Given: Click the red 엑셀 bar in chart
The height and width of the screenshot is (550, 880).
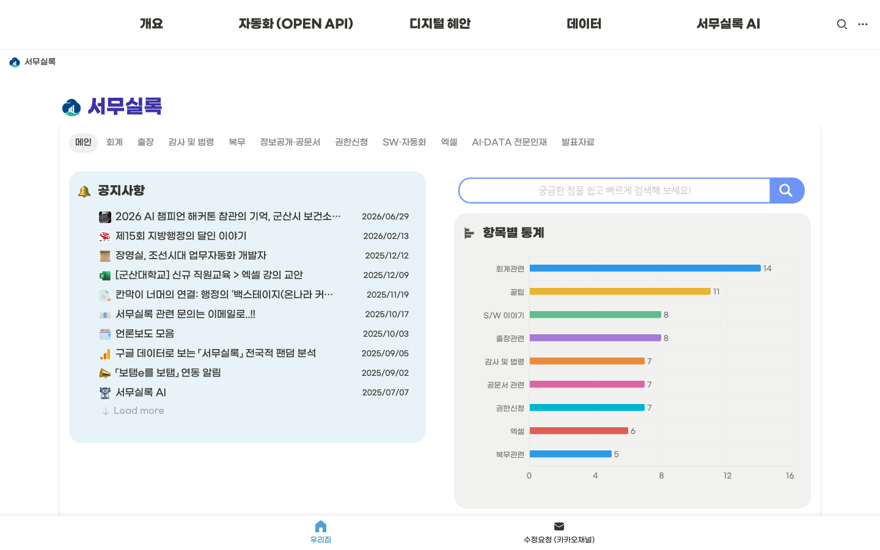Looking at the screenshot, I should pos(579,431).
